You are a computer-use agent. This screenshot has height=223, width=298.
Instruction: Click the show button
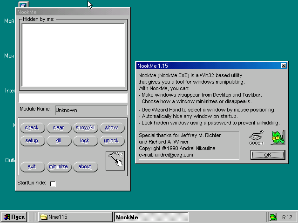point(112,128)
